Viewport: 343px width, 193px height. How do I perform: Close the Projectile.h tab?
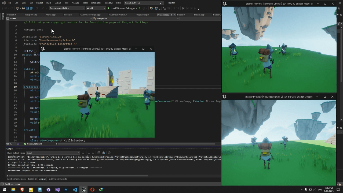click(x=174, y=15)
